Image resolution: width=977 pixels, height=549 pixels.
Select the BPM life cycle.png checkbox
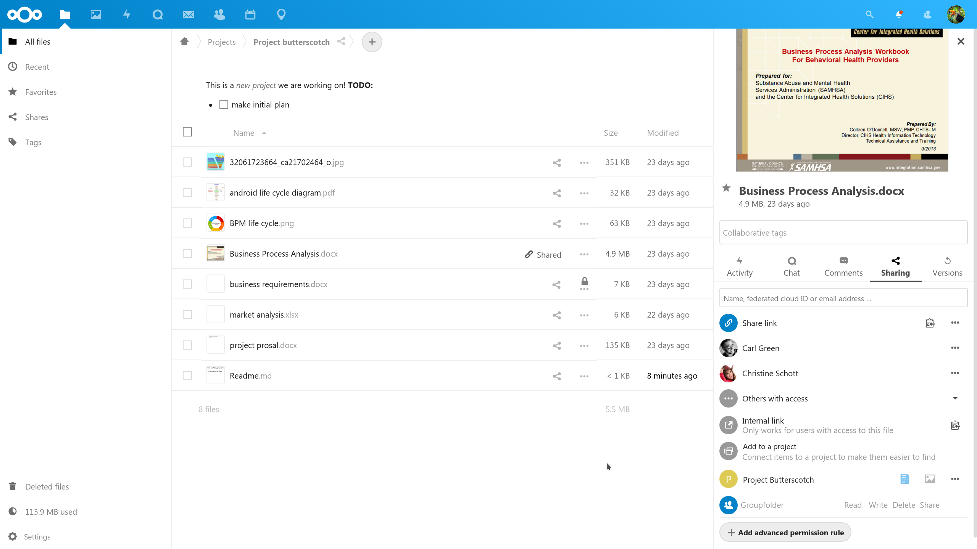tap(187, 223)
